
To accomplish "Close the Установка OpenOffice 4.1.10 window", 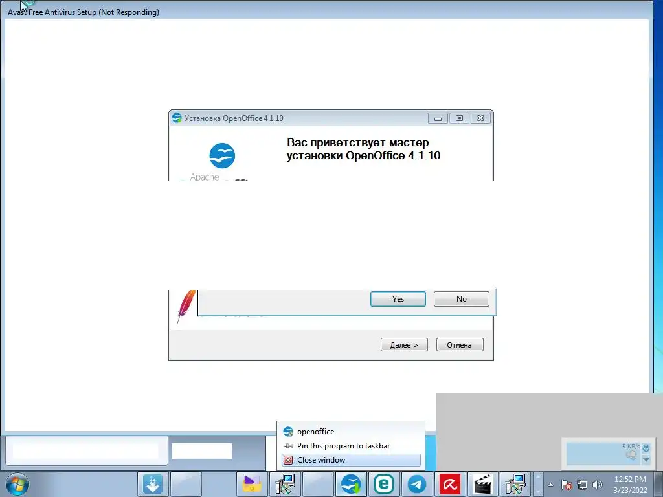I will [481, 118].
